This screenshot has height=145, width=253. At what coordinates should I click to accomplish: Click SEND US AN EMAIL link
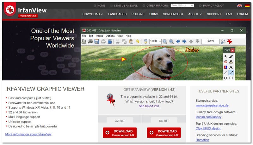click(x=124, y=6)
